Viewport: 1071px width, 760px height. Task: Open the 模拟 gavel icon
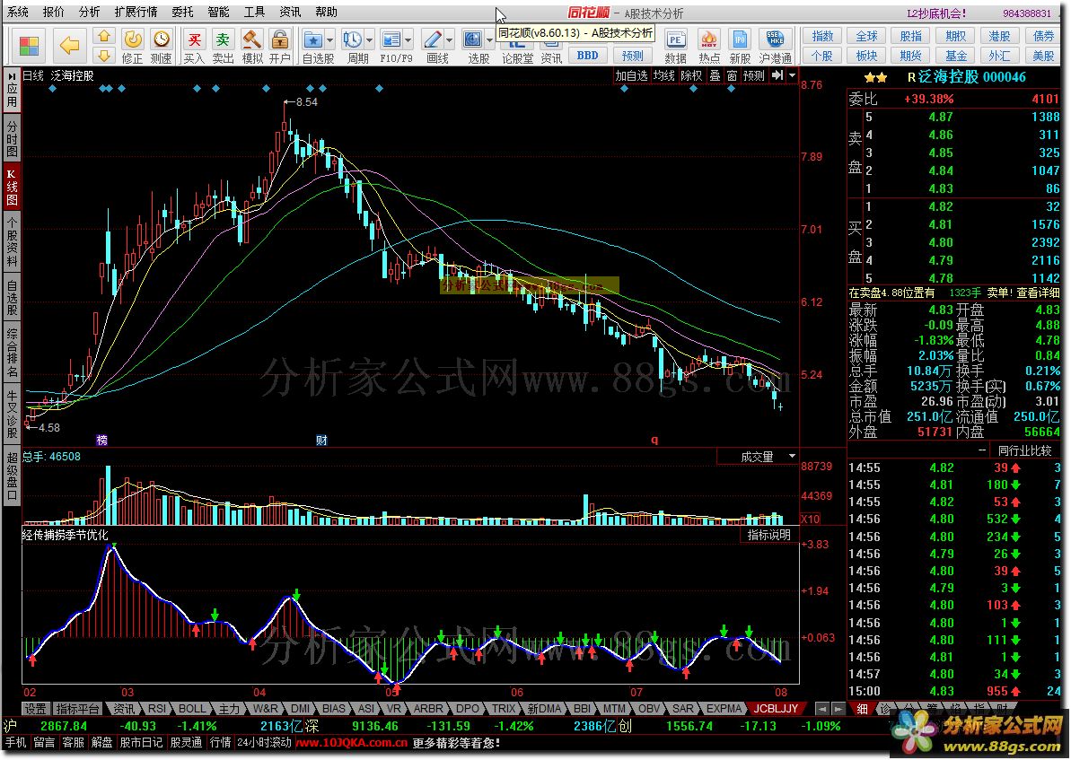point(252,39)
